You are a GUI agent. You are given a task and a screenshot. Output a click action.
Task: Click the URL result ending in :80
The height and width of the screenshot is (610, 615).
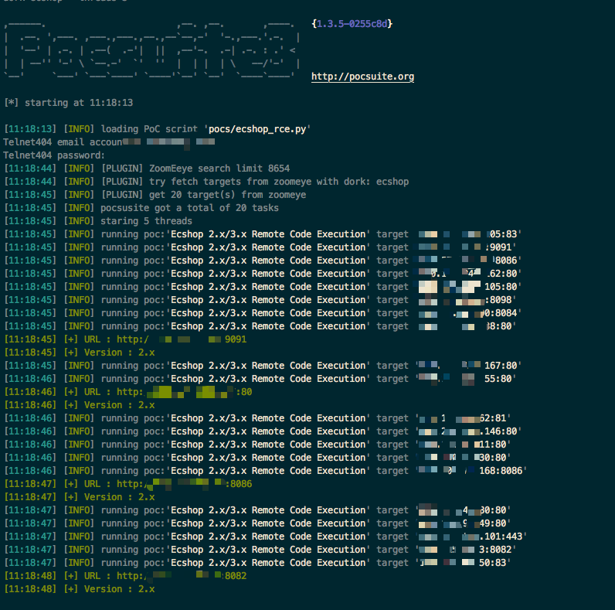click(x=128, y=392)
